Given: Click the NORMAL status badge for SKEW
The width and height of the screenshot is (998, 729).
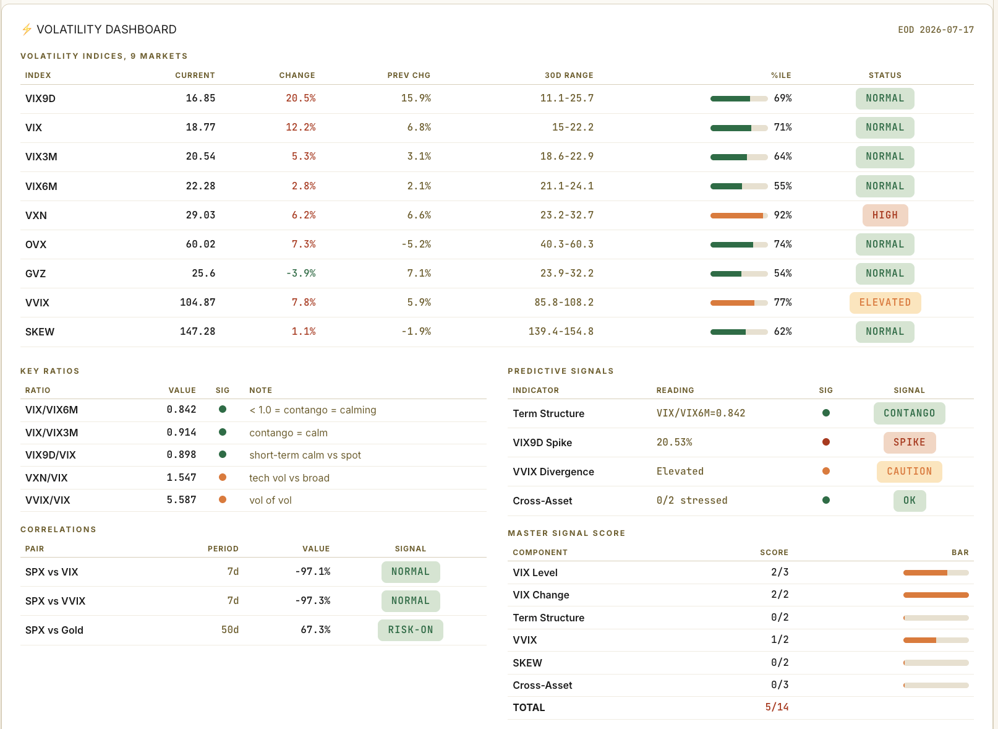Looking at the screenshot, I should tap(885, 332).
